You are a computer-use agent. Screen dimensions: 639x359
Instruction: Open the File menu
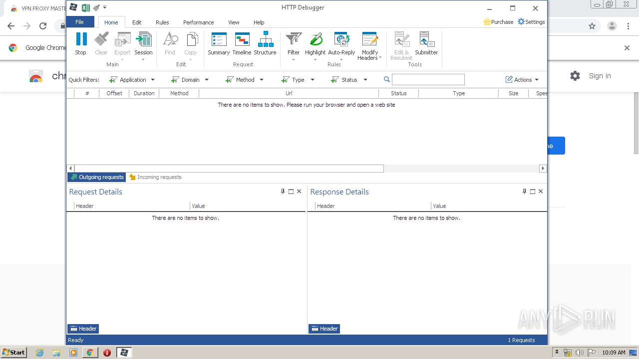[80, 22]
